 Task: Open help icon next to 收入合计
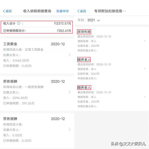point(19,23)
